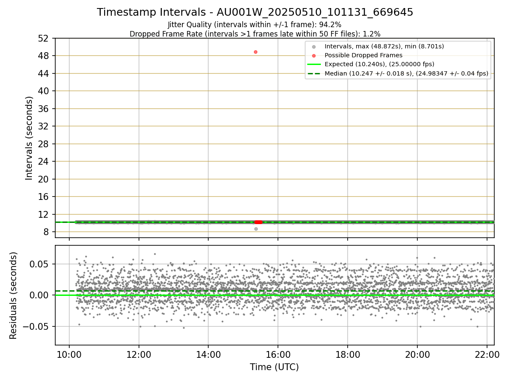Click the solid green line sample in legend

pos(314,65)
